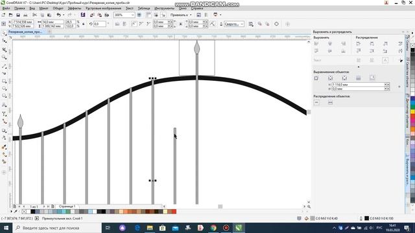Toggle the lock ratio button

(x=84, y=24)
